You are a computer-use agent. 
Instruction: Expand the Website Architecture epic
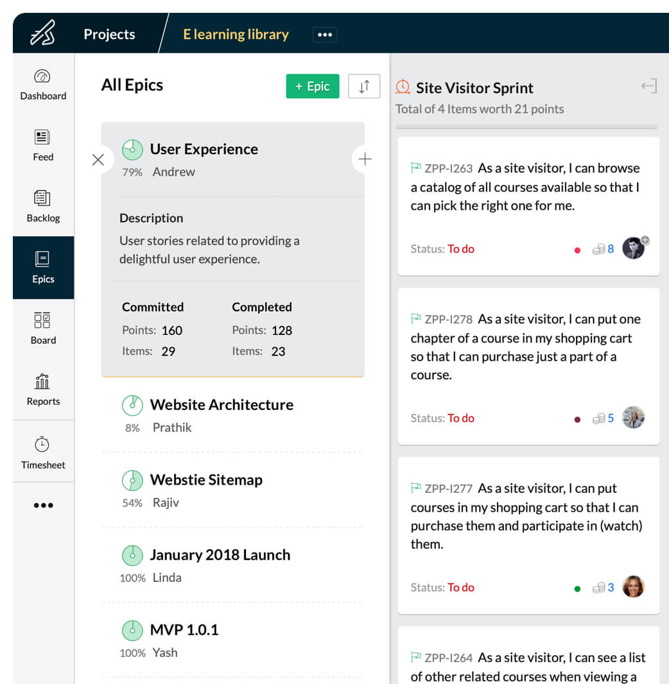pos(222,405)
